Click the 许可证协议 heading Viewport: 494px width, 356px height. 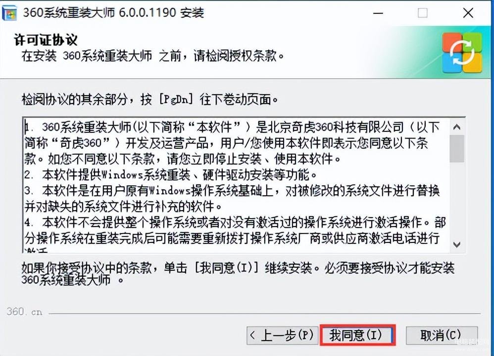(46, 40)
